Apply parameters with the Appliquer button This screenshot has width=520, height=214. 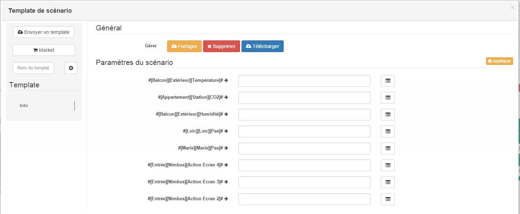[x=499, y=61]
